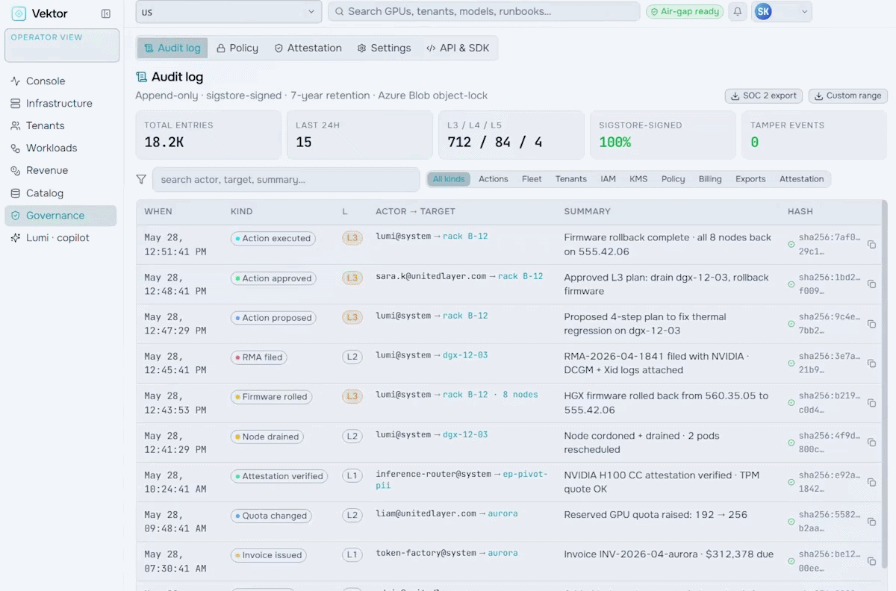Click the filter funnel icon
The height and width of the screenshot is (591, 896).
pyautogui.click(x=141, y=179)
